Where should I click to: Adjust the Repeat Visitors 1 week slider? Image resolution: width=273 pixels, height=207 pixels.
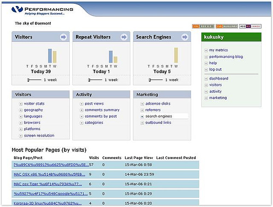pyautogui.click(x=95, y=80)
